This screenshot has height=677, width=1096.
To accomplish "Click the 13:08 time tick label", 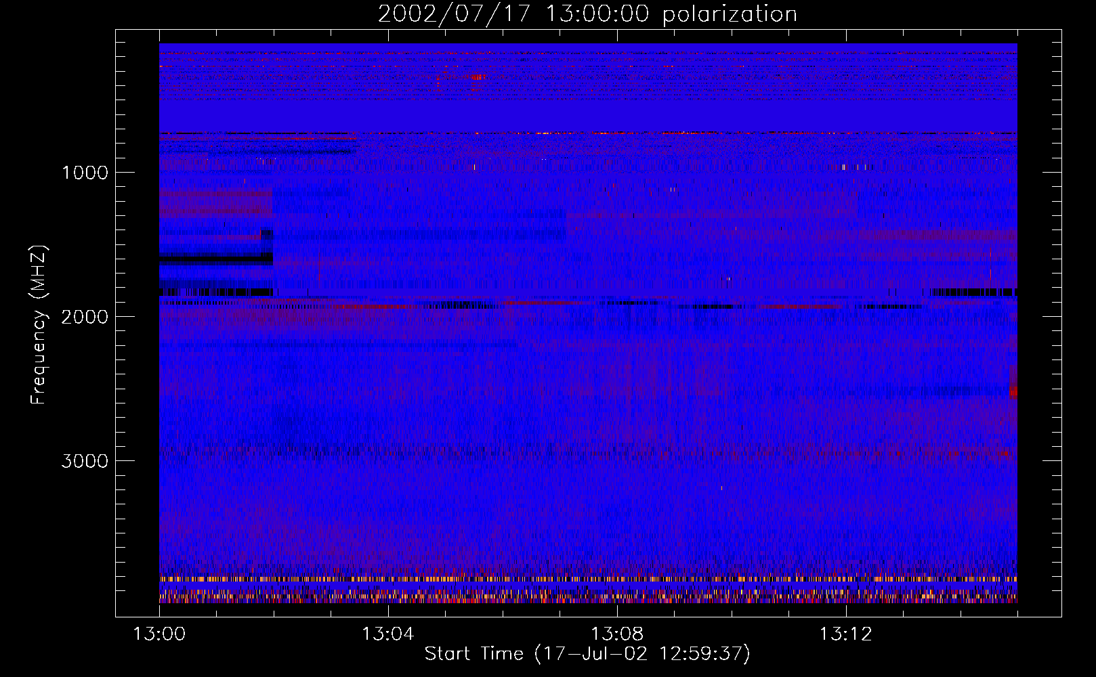I will (617, 634).
